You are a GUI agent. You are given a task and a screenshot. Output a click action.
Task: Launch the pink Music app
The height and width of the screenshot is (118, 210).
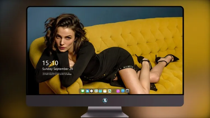click(118, 91)
